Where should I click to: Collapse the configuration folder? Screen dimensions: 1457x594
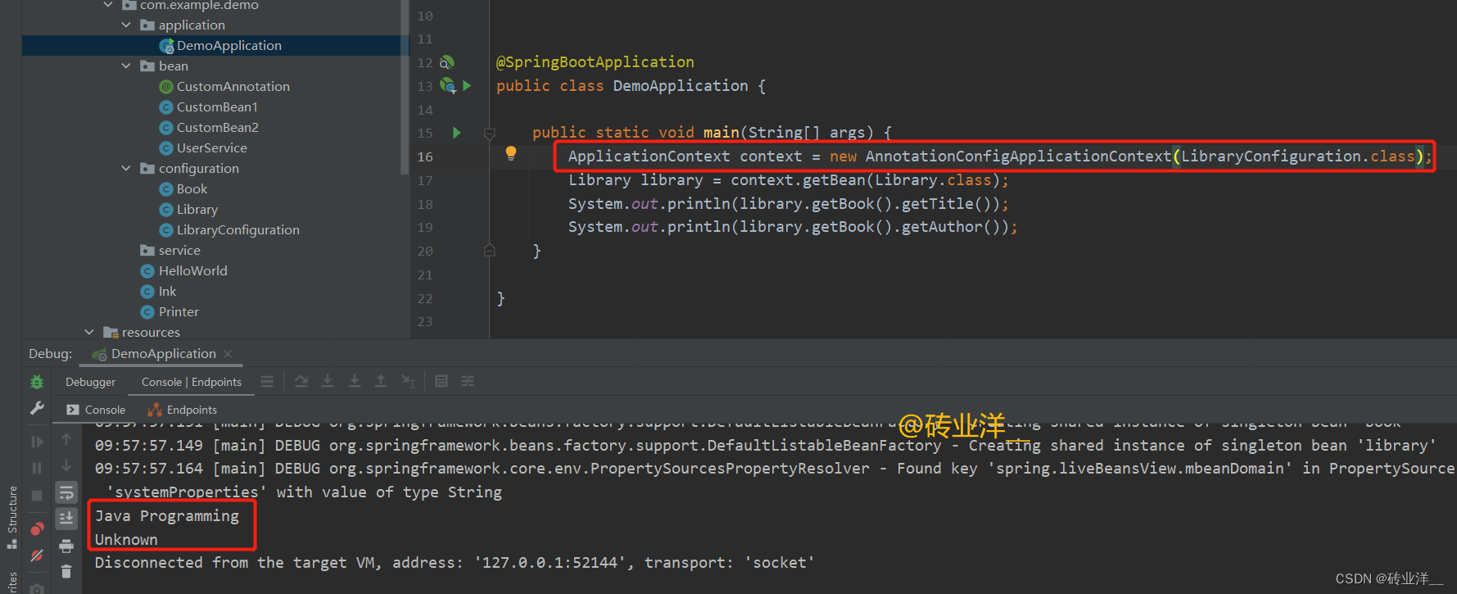pos(126,169)
